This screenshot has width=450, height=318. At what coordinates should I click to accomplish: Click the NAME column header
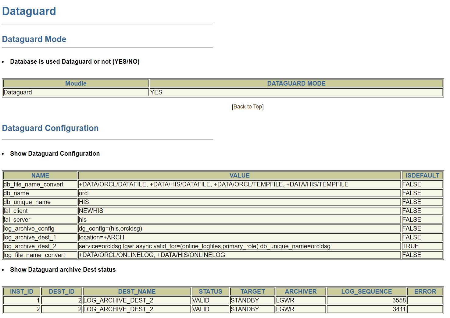pyautogui.click(x=40, y=175)
